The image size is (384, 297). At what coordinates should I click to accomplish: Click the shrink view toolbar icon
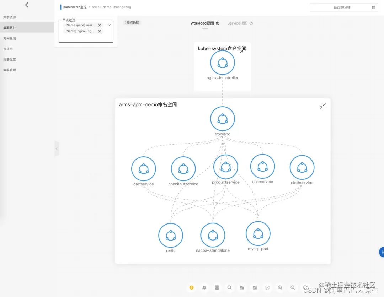[x=255, y=287]
